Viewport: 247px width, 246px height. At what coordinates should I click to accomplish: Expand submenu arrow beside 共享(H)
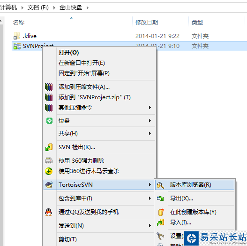(x=150, y=134)
